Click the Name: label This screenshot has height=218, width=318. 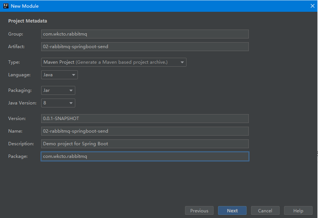15,131
